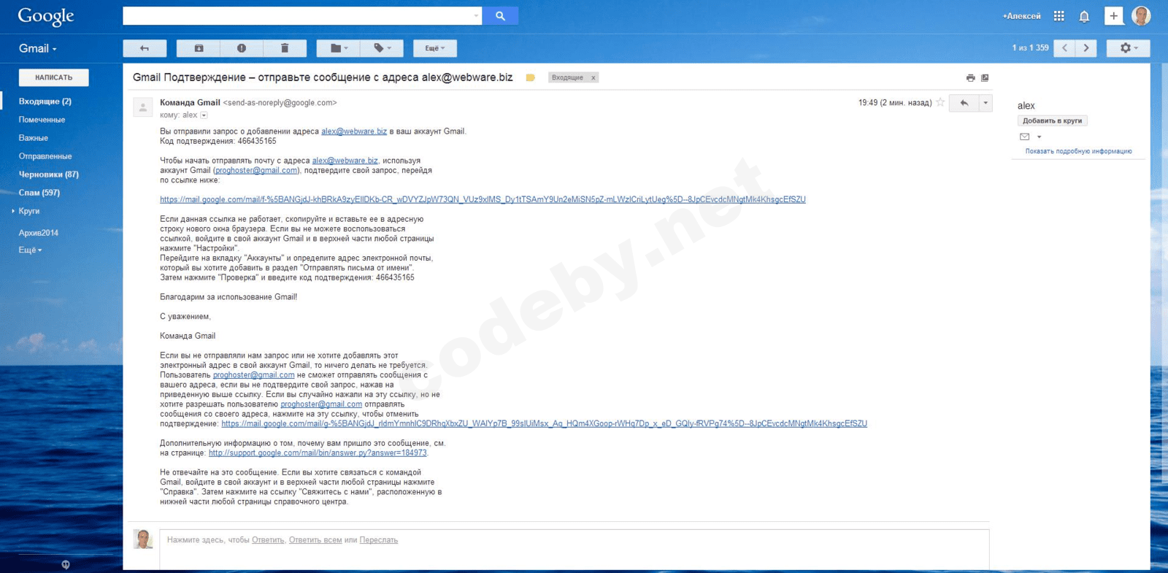Click the name alex in right panel
Image resolution: width=1168 pixels, height=573 pixels.
tap(1026, 106)
